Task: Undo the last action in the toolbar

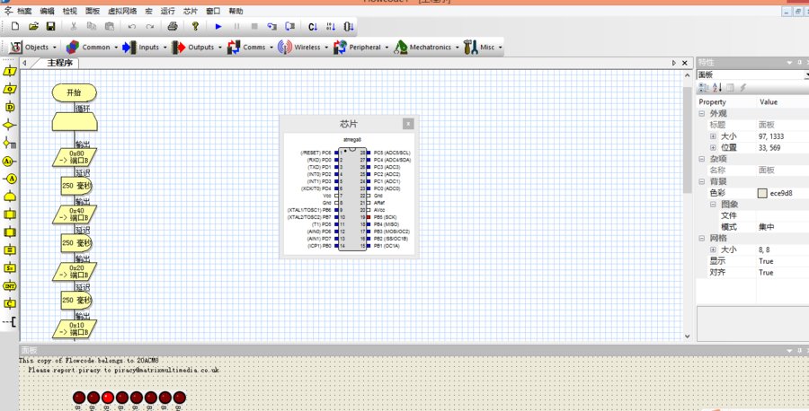Action: 132,26
